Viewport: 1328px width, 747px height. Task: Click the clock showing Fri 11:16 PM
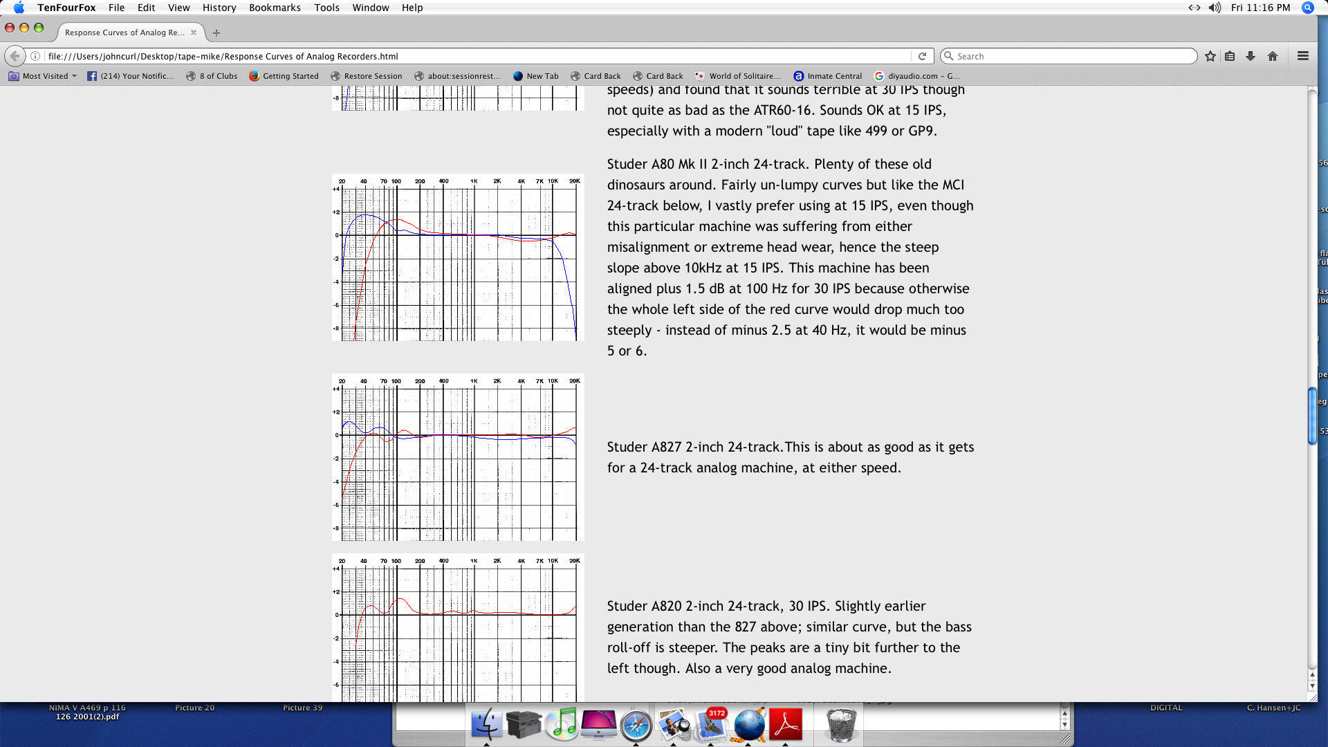click(x=1260, y=8)
